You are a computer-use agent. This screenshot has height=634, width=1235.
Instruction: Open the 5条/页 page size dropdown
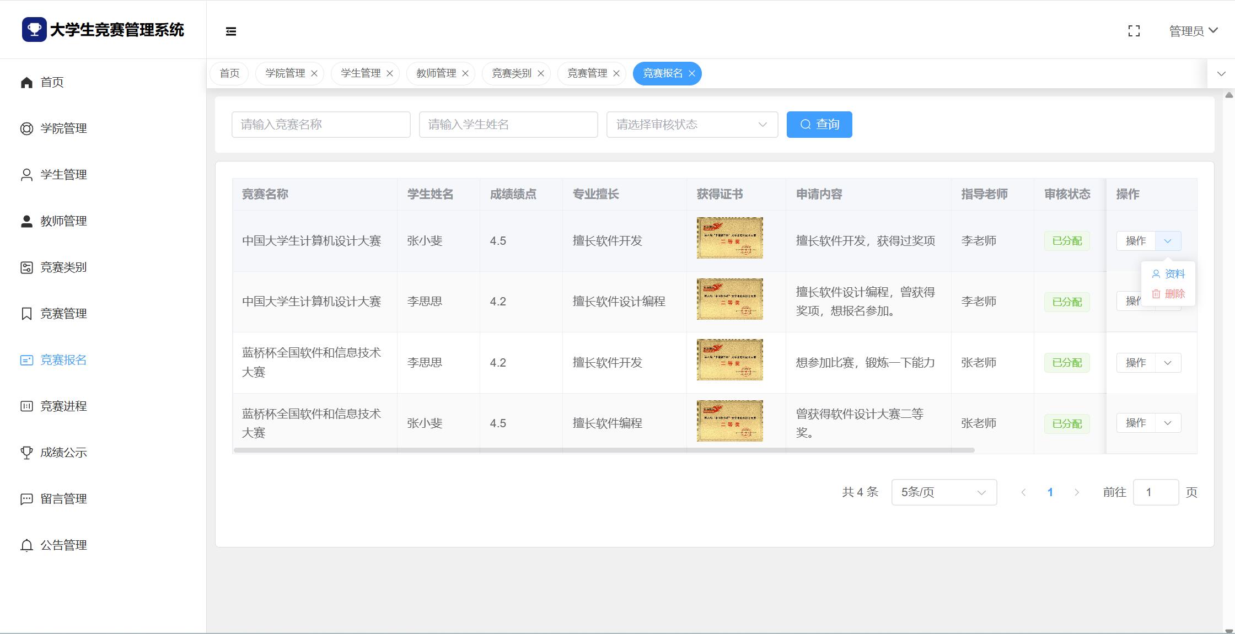(x=943, y=492)
